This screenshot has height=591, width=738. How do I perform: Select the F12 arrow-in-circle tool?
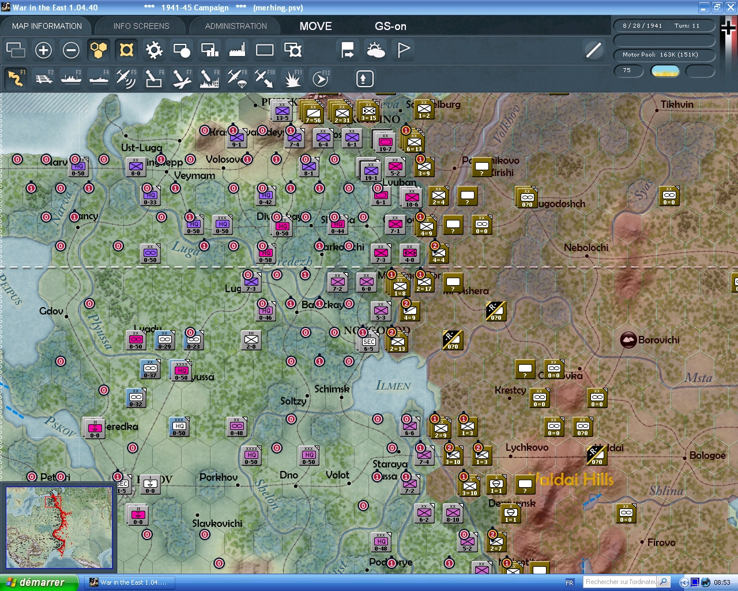(320, 78)
